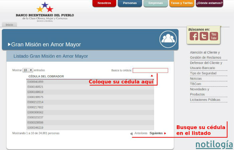Screen dimensions: 234x150
Task: Open the Personas menu
Action: pos(130,3)
